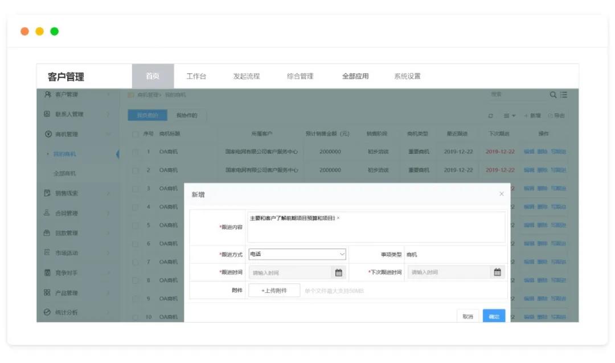Click 国家电网有限公司客户服务中心 in row 2
This screenshot has width=615, height=363.
(x=261, y=170)
